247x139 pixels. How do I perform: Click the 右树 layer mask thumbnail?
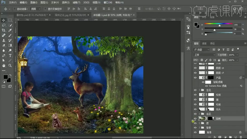(x=211, y=119)
